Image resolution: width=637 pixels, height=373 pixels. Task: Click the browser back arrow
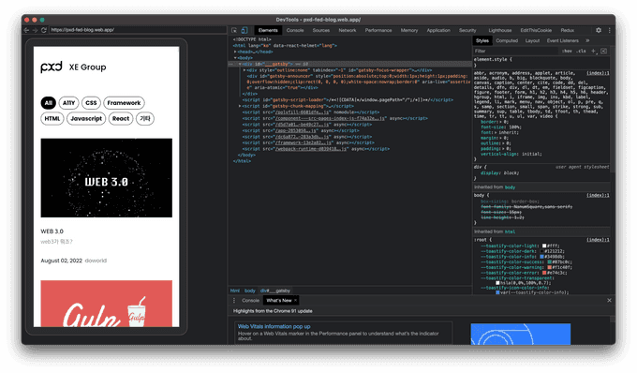click(26, 30)
